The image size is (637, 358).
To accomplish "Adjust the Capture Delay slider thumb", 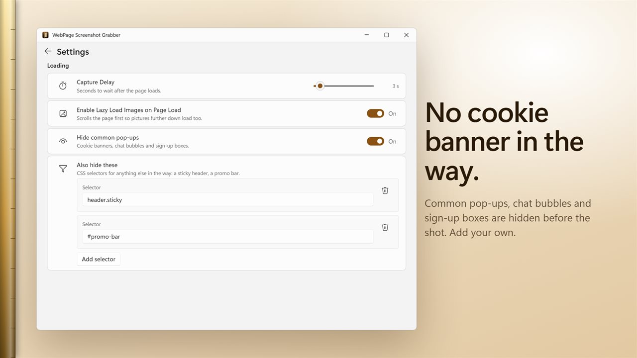I will point(320,86).
